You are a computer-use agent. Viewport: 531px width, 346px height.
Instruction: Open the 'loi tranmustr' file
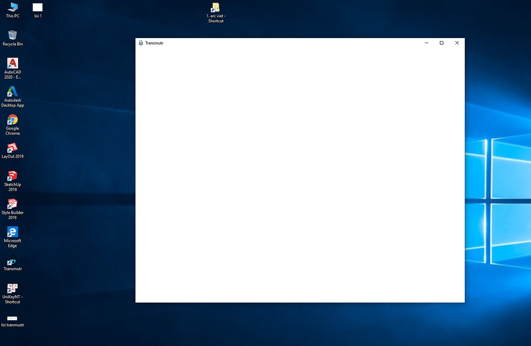[12, 318]
